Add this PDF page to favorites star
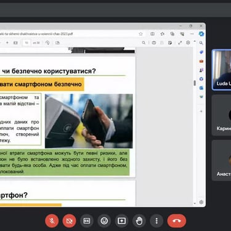The image size is (231, 231). coord(140,34)
